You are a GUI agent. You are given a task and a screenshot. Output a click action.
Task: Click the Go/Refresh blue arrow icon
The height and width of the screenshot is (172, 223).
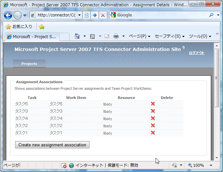(95, 15)
